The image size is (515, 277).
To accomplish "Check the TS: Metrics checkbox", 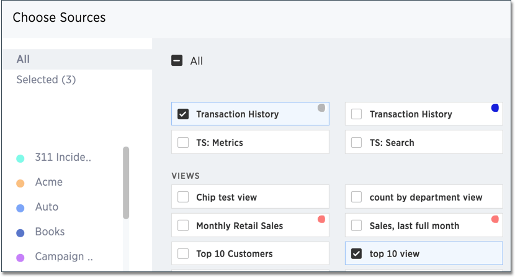I will point(183,142).
